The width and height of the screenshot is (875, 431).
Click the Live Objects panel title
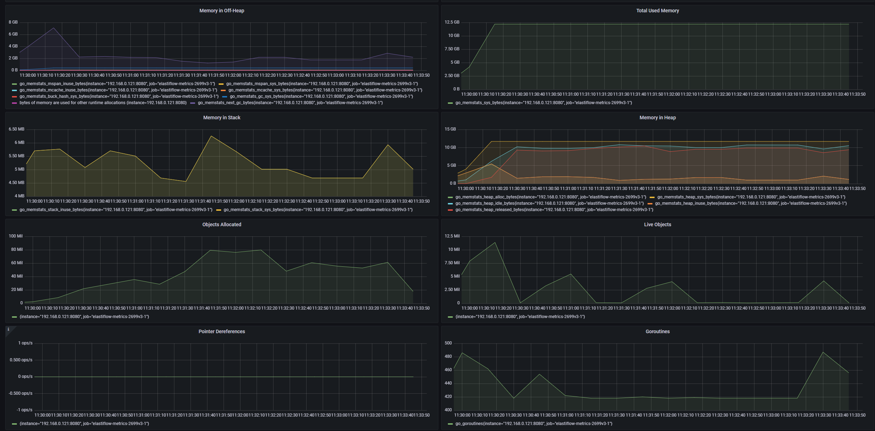657,224
